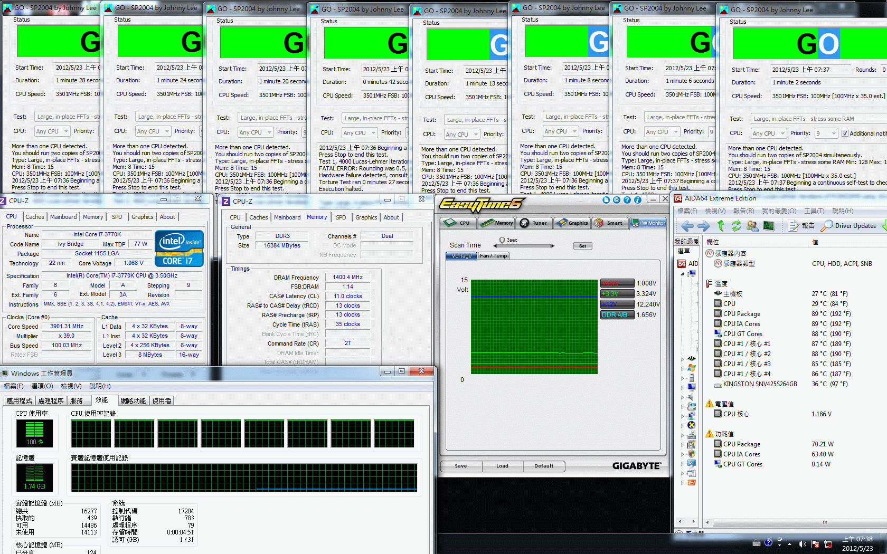This screenshot has height=554, width=887.
Task: Select the DirectX icon in AIDA64 tree
Action: [x=692, y=425]
